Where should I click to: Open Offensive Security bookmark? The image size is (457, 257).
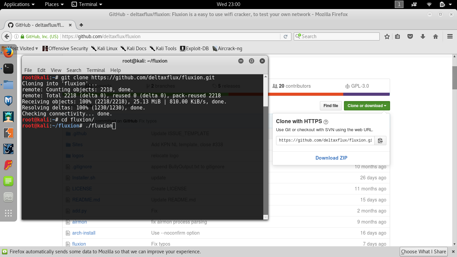[65, 49]
